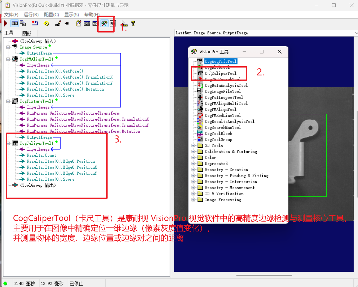This screenshot has height=287, width=358.
Task: Close the VisionPro 工具 window
Action: tap(279, 52)
